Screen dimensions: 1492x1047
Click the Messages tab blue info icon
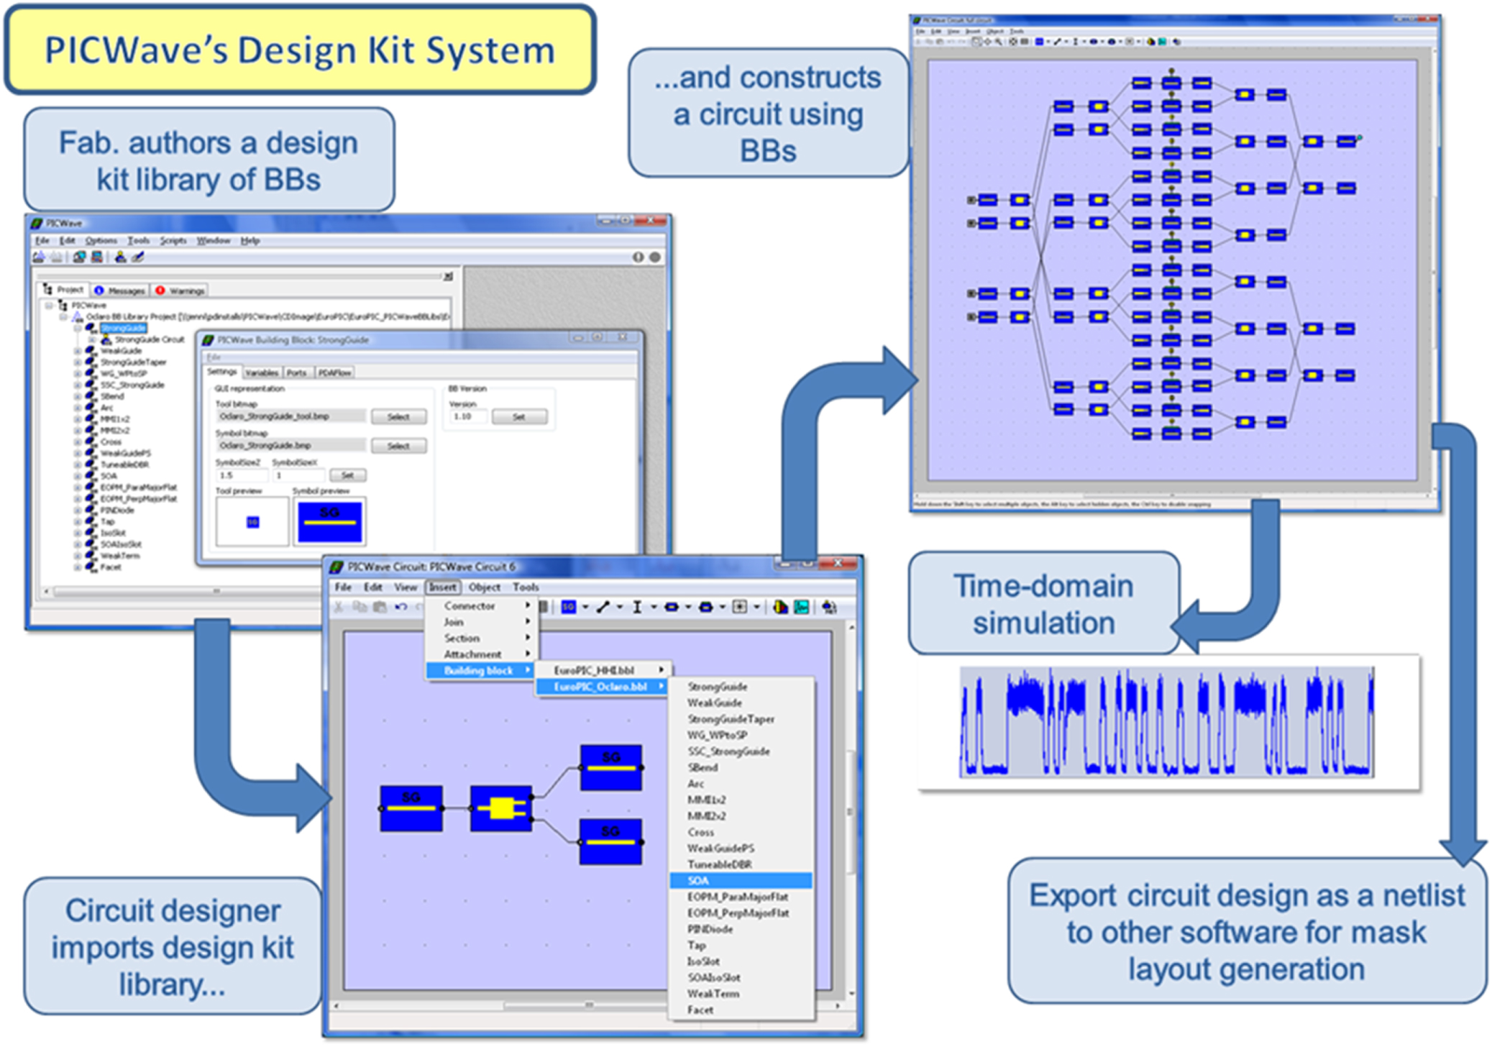(x=99, y=289)
